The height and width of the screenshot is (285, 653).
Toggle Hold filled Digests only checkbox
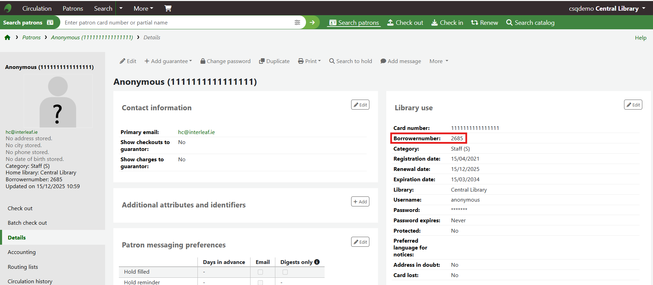click(285, 272)
